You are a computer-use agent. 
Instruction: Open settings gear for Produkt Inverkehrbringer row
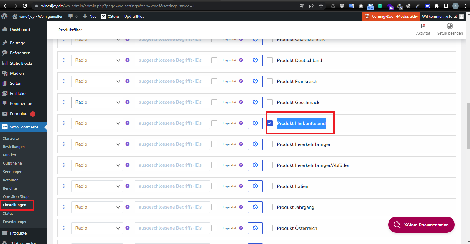pos(255,144)
